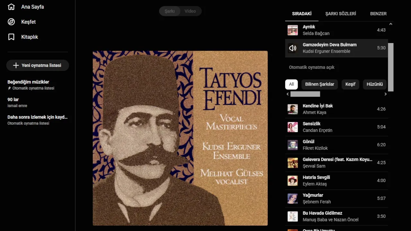Screen dimensions: 411x231
Task: Click Gönül song thumbnail
Action: pos(293,145)
